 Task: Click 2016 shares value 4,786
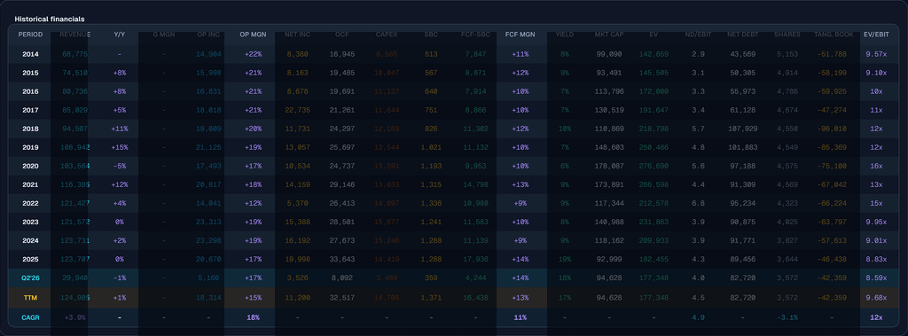pos(787,91)
